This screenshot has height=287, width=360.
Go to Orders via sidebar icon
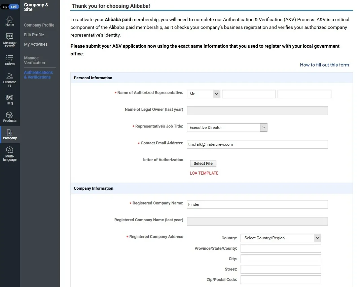[x=10, y=58]
